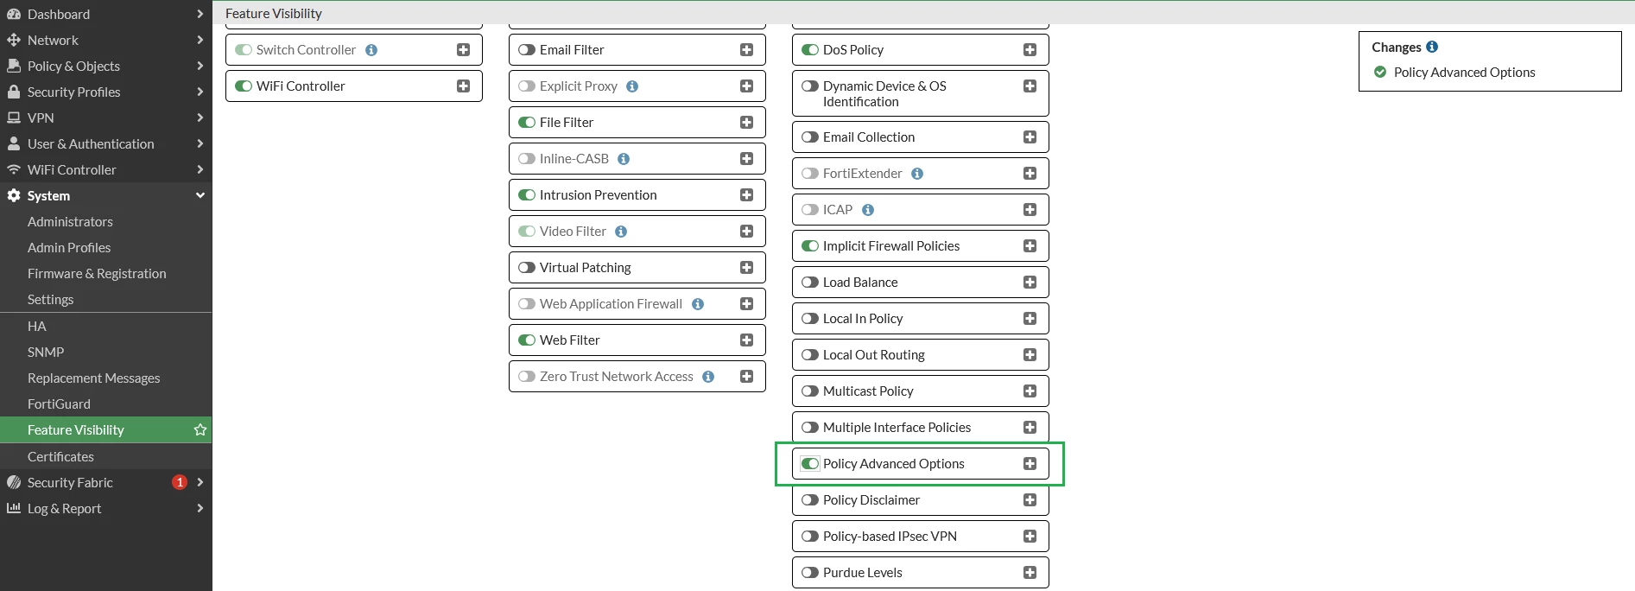Click the Security Fabric icon
Image resolution: width=1635 pixels, height=591 pixels.
pyautogui.click(x=14, y=482)
